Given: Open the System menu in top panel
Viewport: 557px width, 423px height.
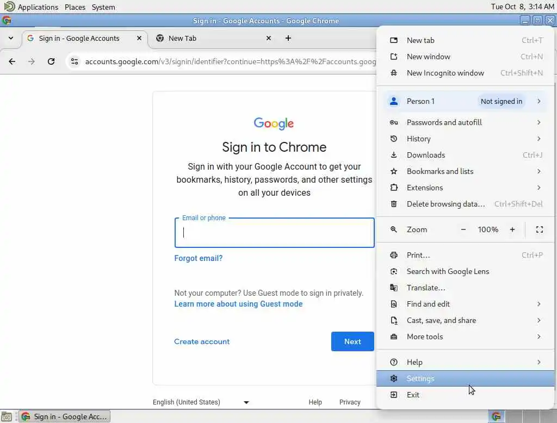Looking at the screenshot, I should click(103, 7).
